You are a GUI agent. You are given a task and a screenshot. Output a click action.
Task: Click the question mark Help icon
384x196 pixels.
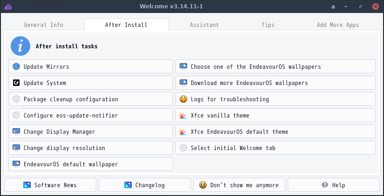coord(325,185)
